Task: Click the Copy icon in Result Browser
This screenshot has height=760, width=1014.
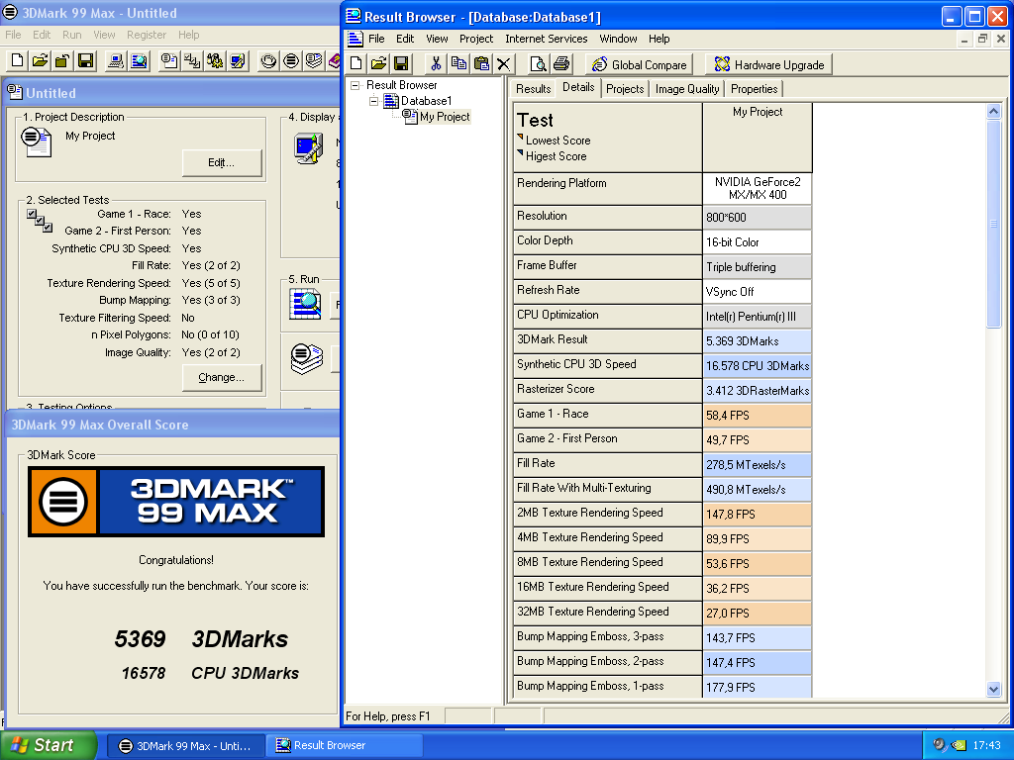Action: (x=458, y=63)
